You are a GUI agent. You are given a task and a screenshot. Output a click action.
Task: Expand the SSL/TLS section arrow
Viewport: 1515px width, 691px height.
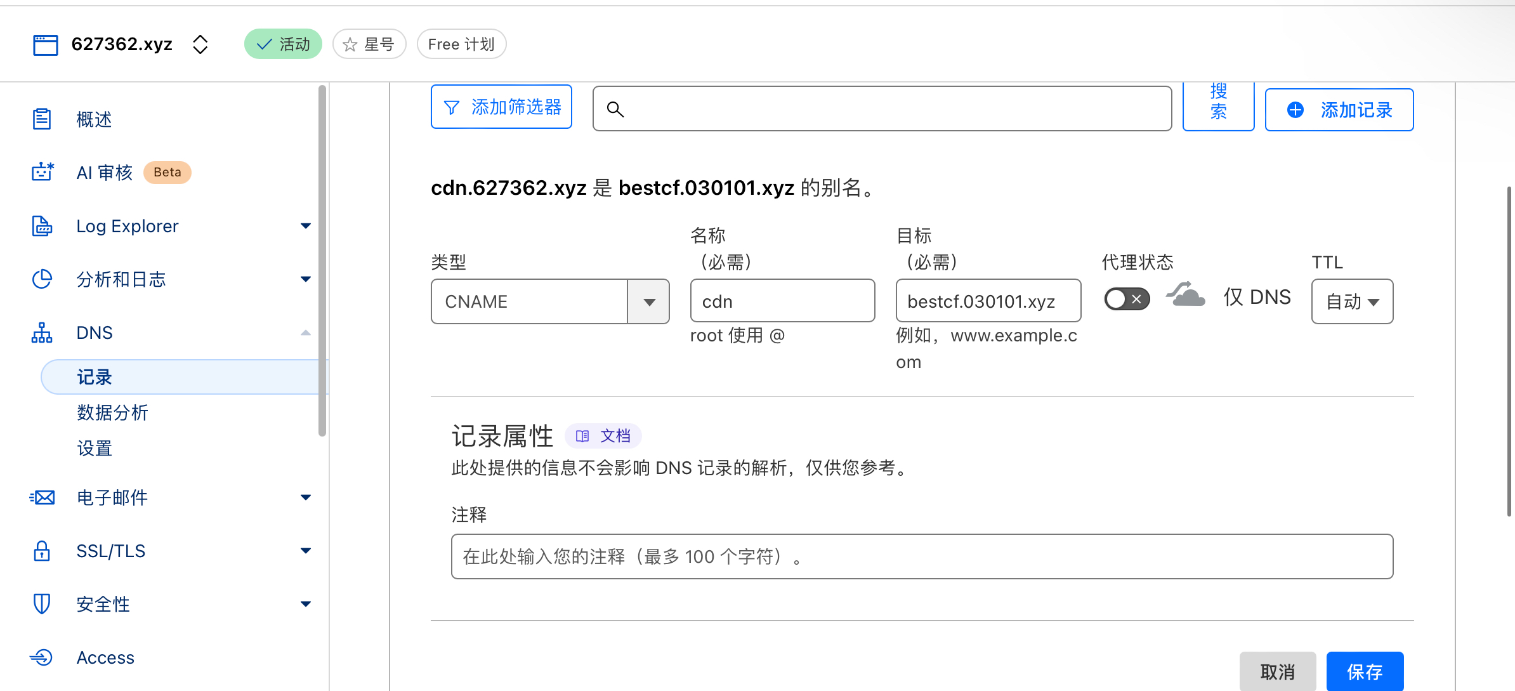pos(306,551)
